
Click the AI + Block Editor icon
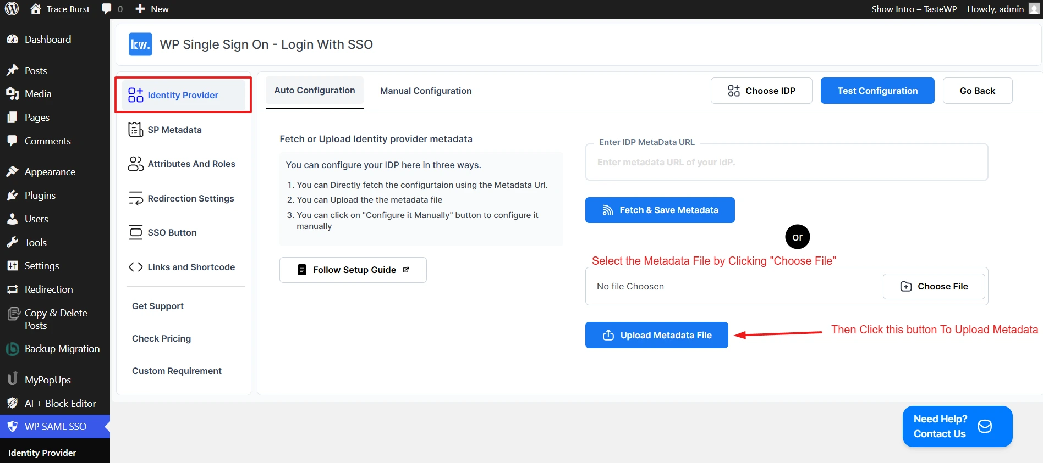coord(12,403)
